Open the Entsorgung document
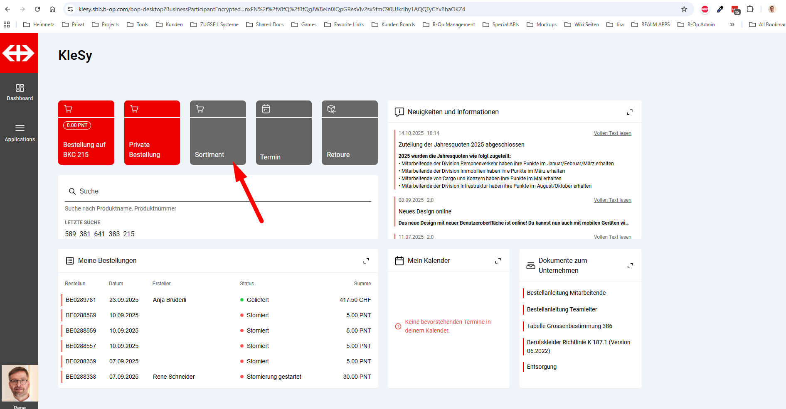Viewport: 786px width, 409px height. (x=542, y=367)
